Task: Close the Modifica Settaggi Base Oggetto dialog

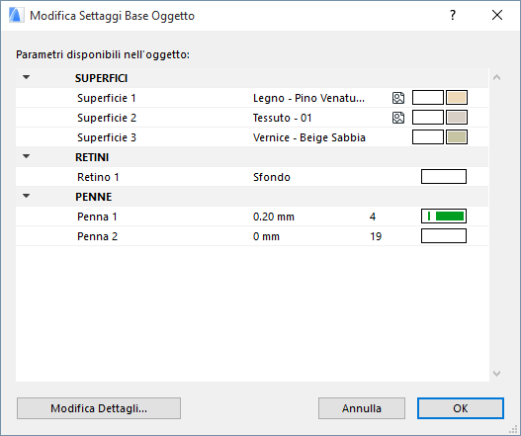Action: [497, 15]
